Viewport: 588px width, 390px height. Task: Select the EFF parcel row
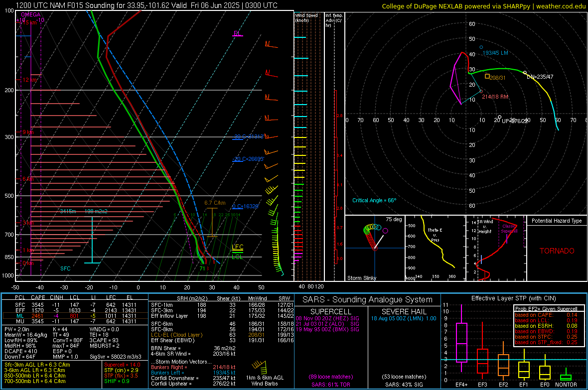[75, 310]
